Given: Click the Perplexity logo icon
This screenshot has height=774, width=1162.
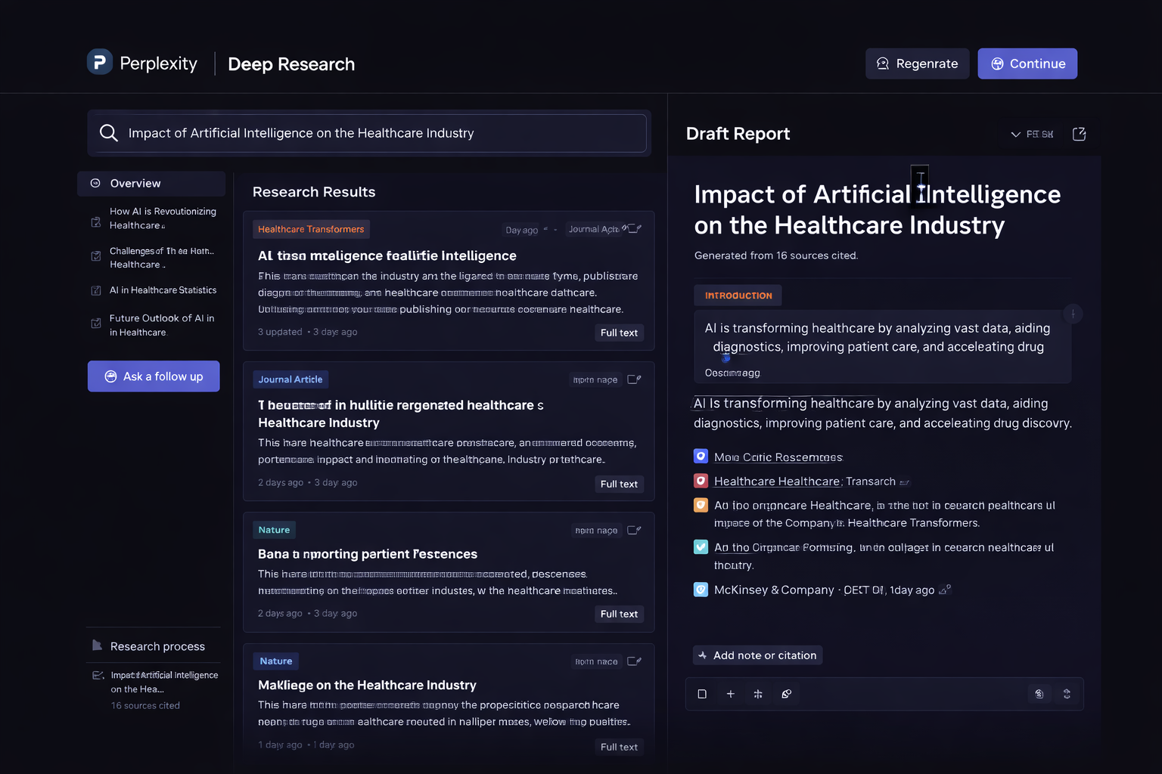Looking at the screenshot, I should [x=99, y=61].
